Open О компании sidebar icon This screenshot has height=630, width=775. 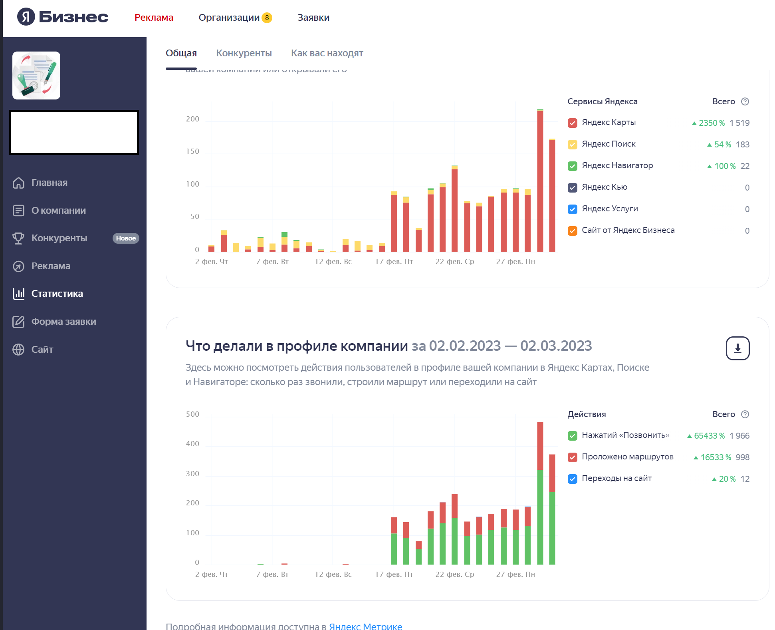coord(18,211)
